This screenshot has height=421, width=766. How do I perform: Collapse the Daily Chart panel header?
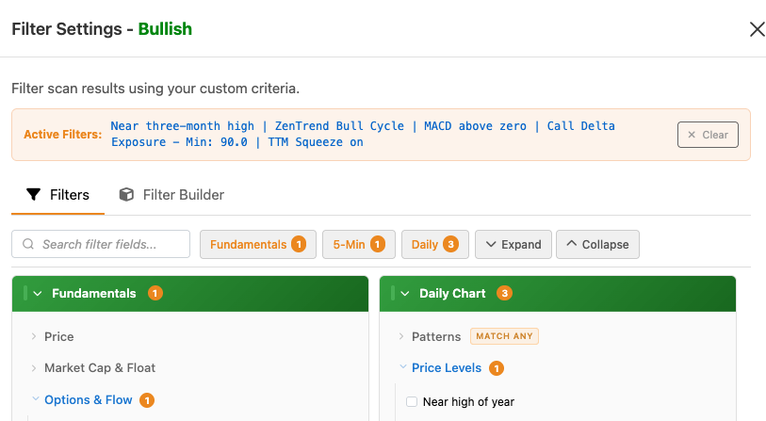[x=406, y=294]
